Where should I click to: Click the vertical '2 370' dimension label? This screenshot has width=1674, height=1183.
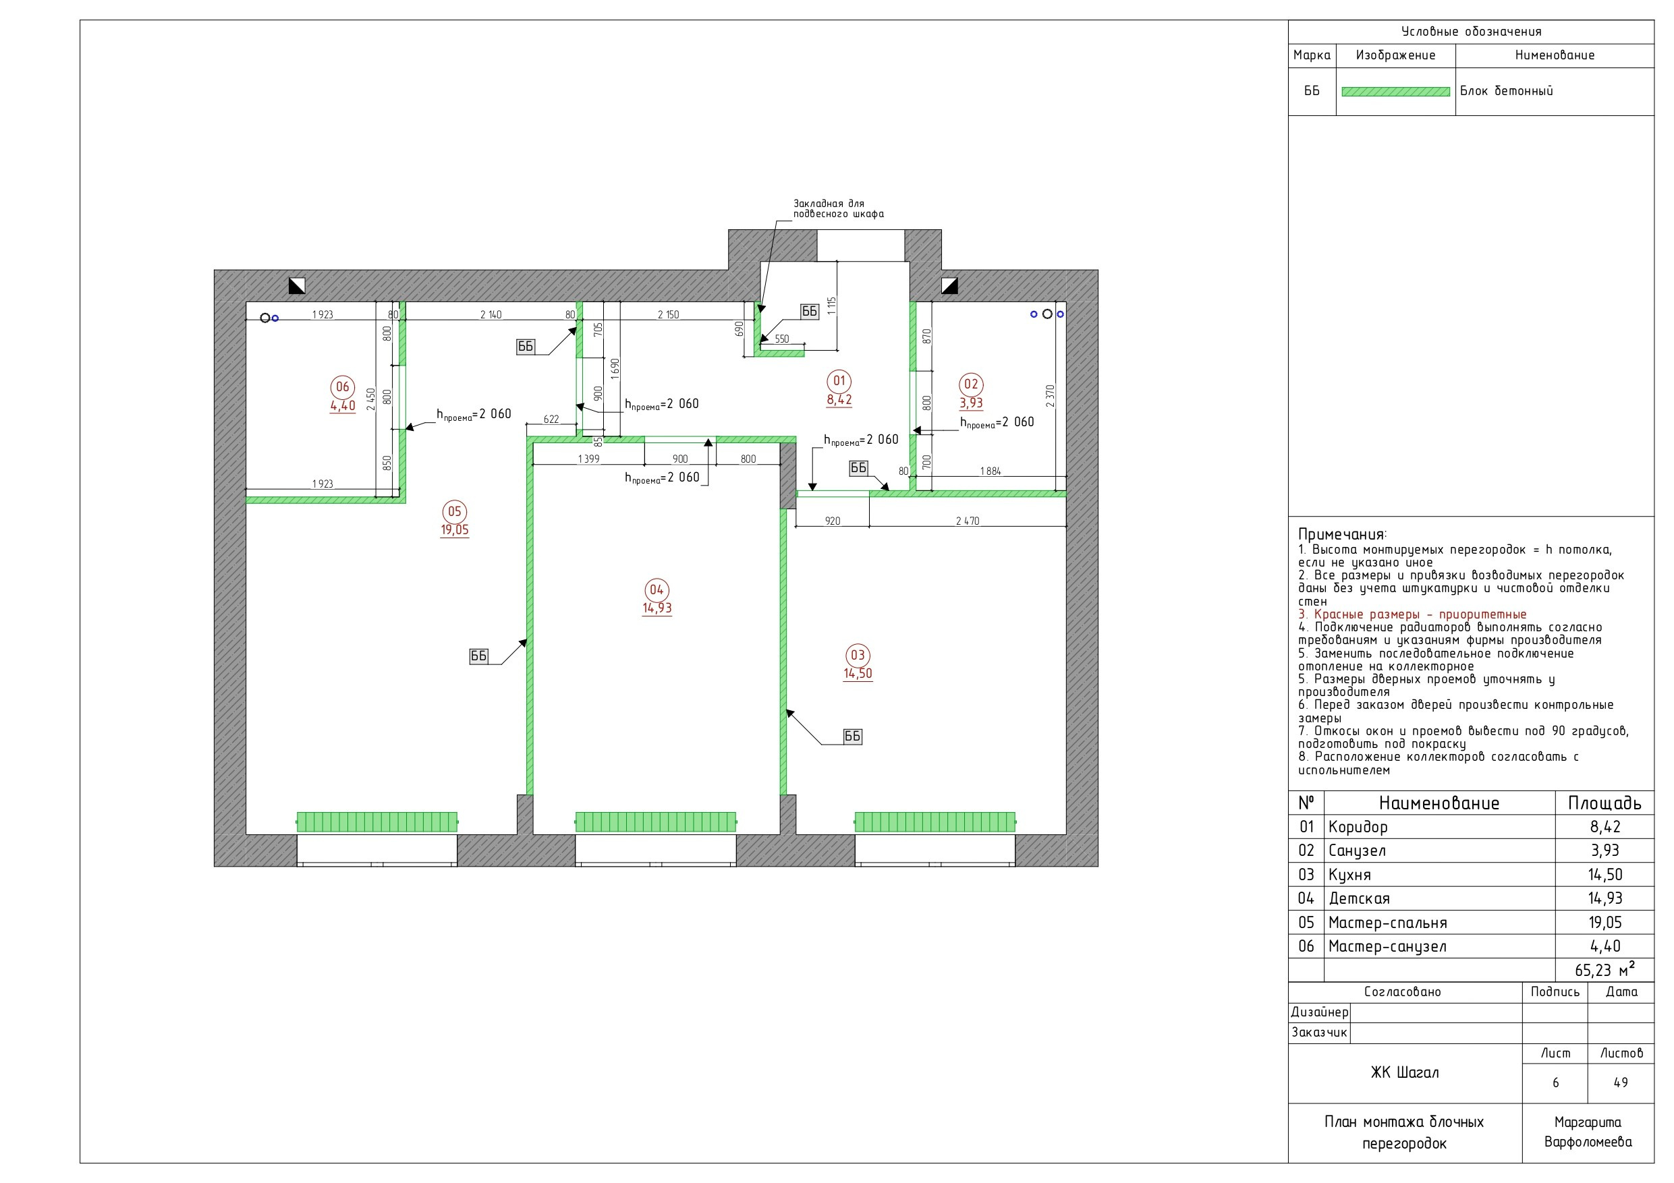click(x=1050, y=396)
